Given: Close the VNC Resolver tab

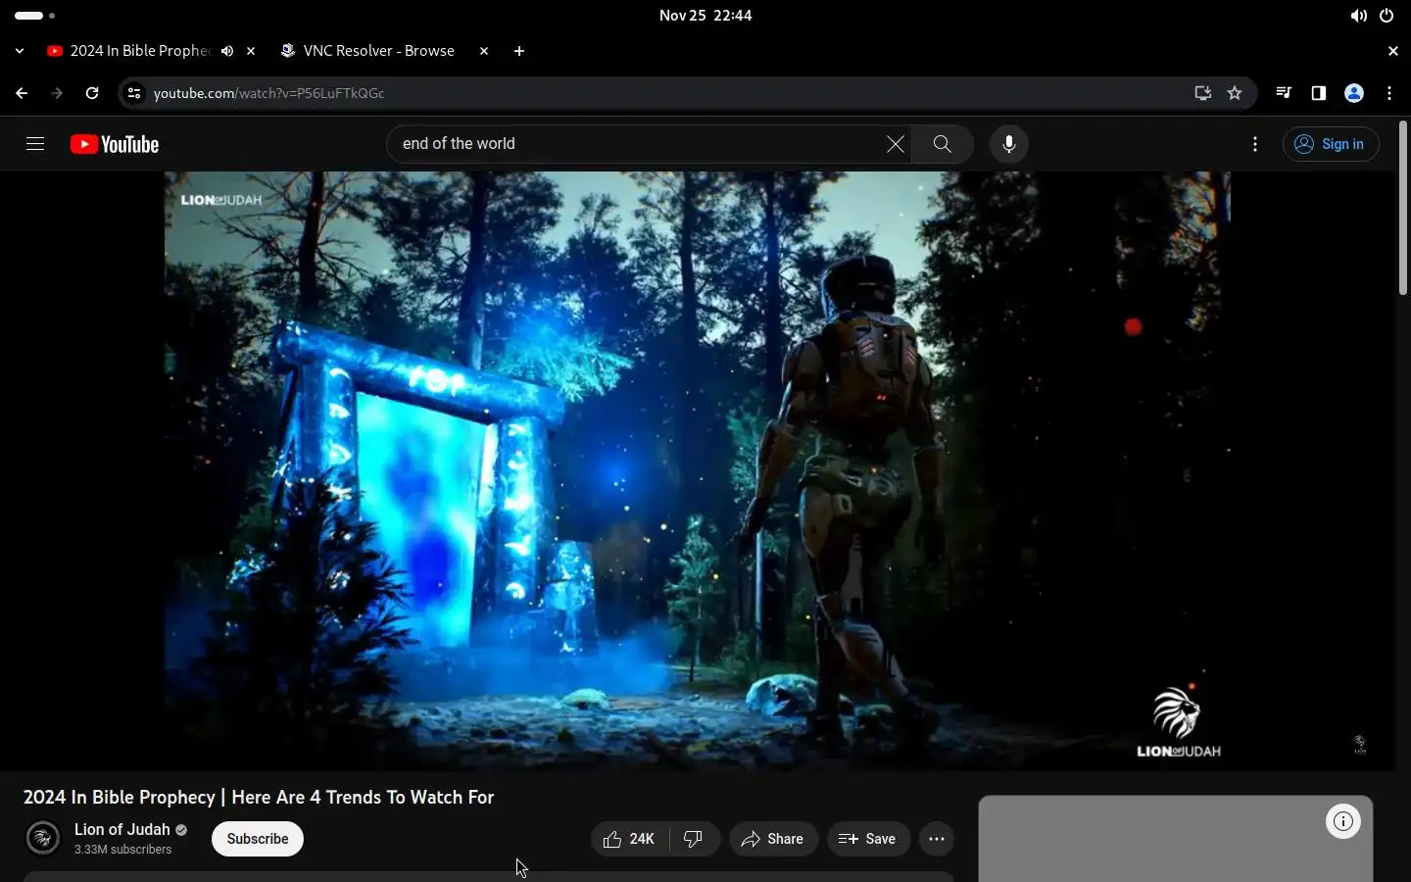Looking at the screenshot, I should click(x=484, y=51).
